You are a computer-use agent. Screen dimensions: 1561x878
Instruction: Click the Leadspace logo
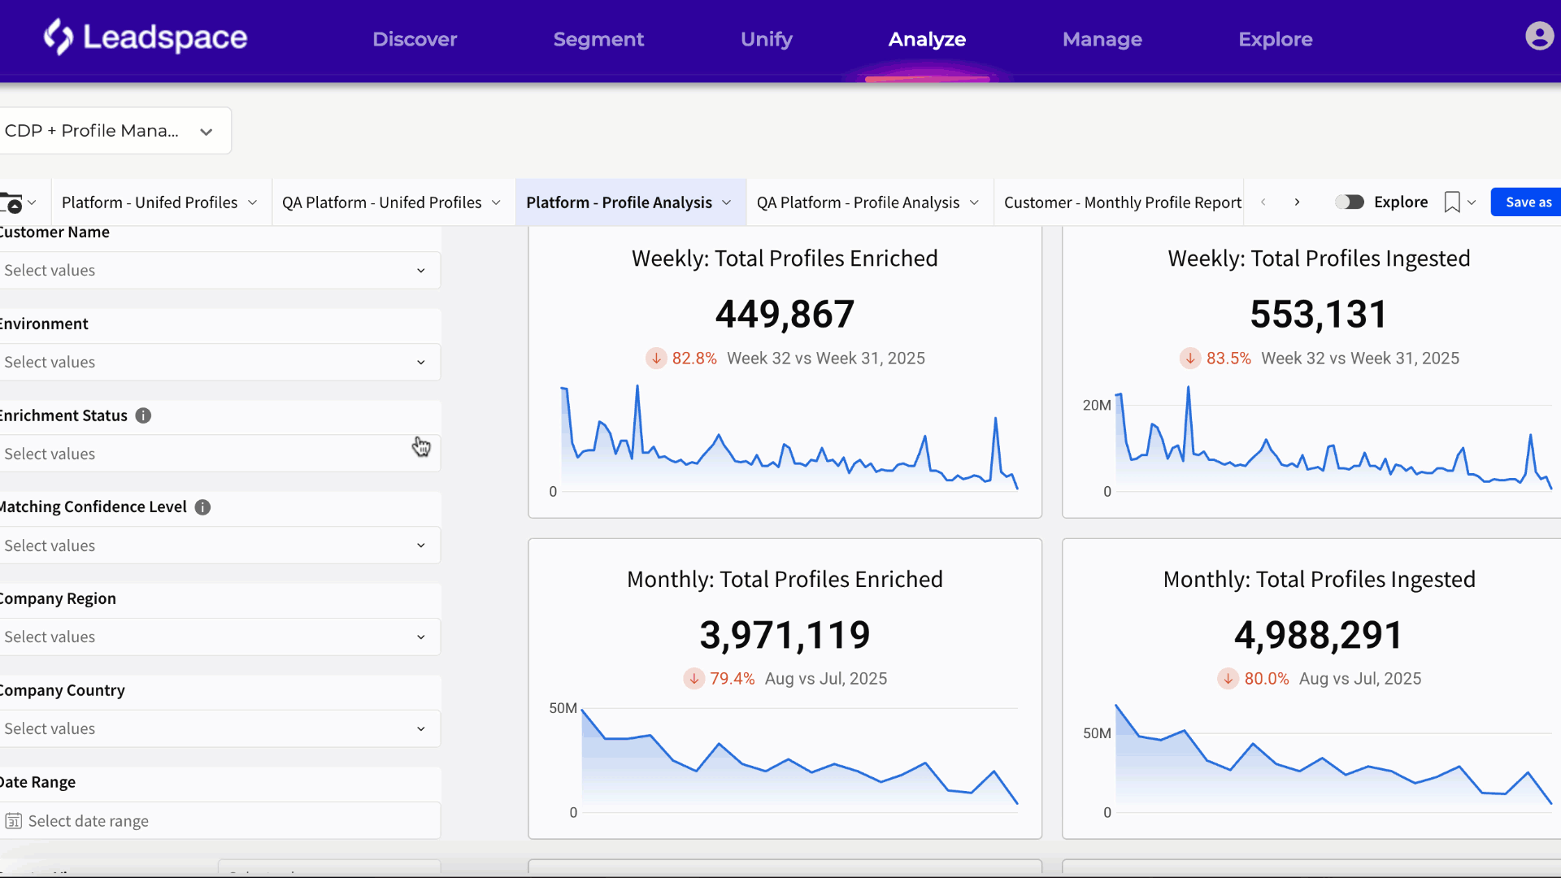[146, 37]
